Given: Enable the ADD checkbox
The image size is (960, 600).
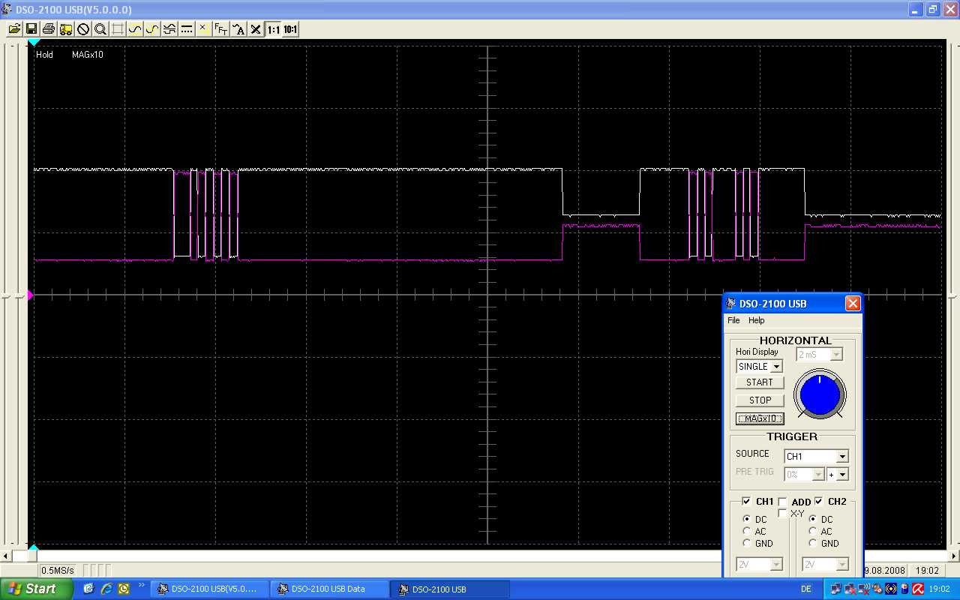Looking at the screenshot, I should (782, 502).
